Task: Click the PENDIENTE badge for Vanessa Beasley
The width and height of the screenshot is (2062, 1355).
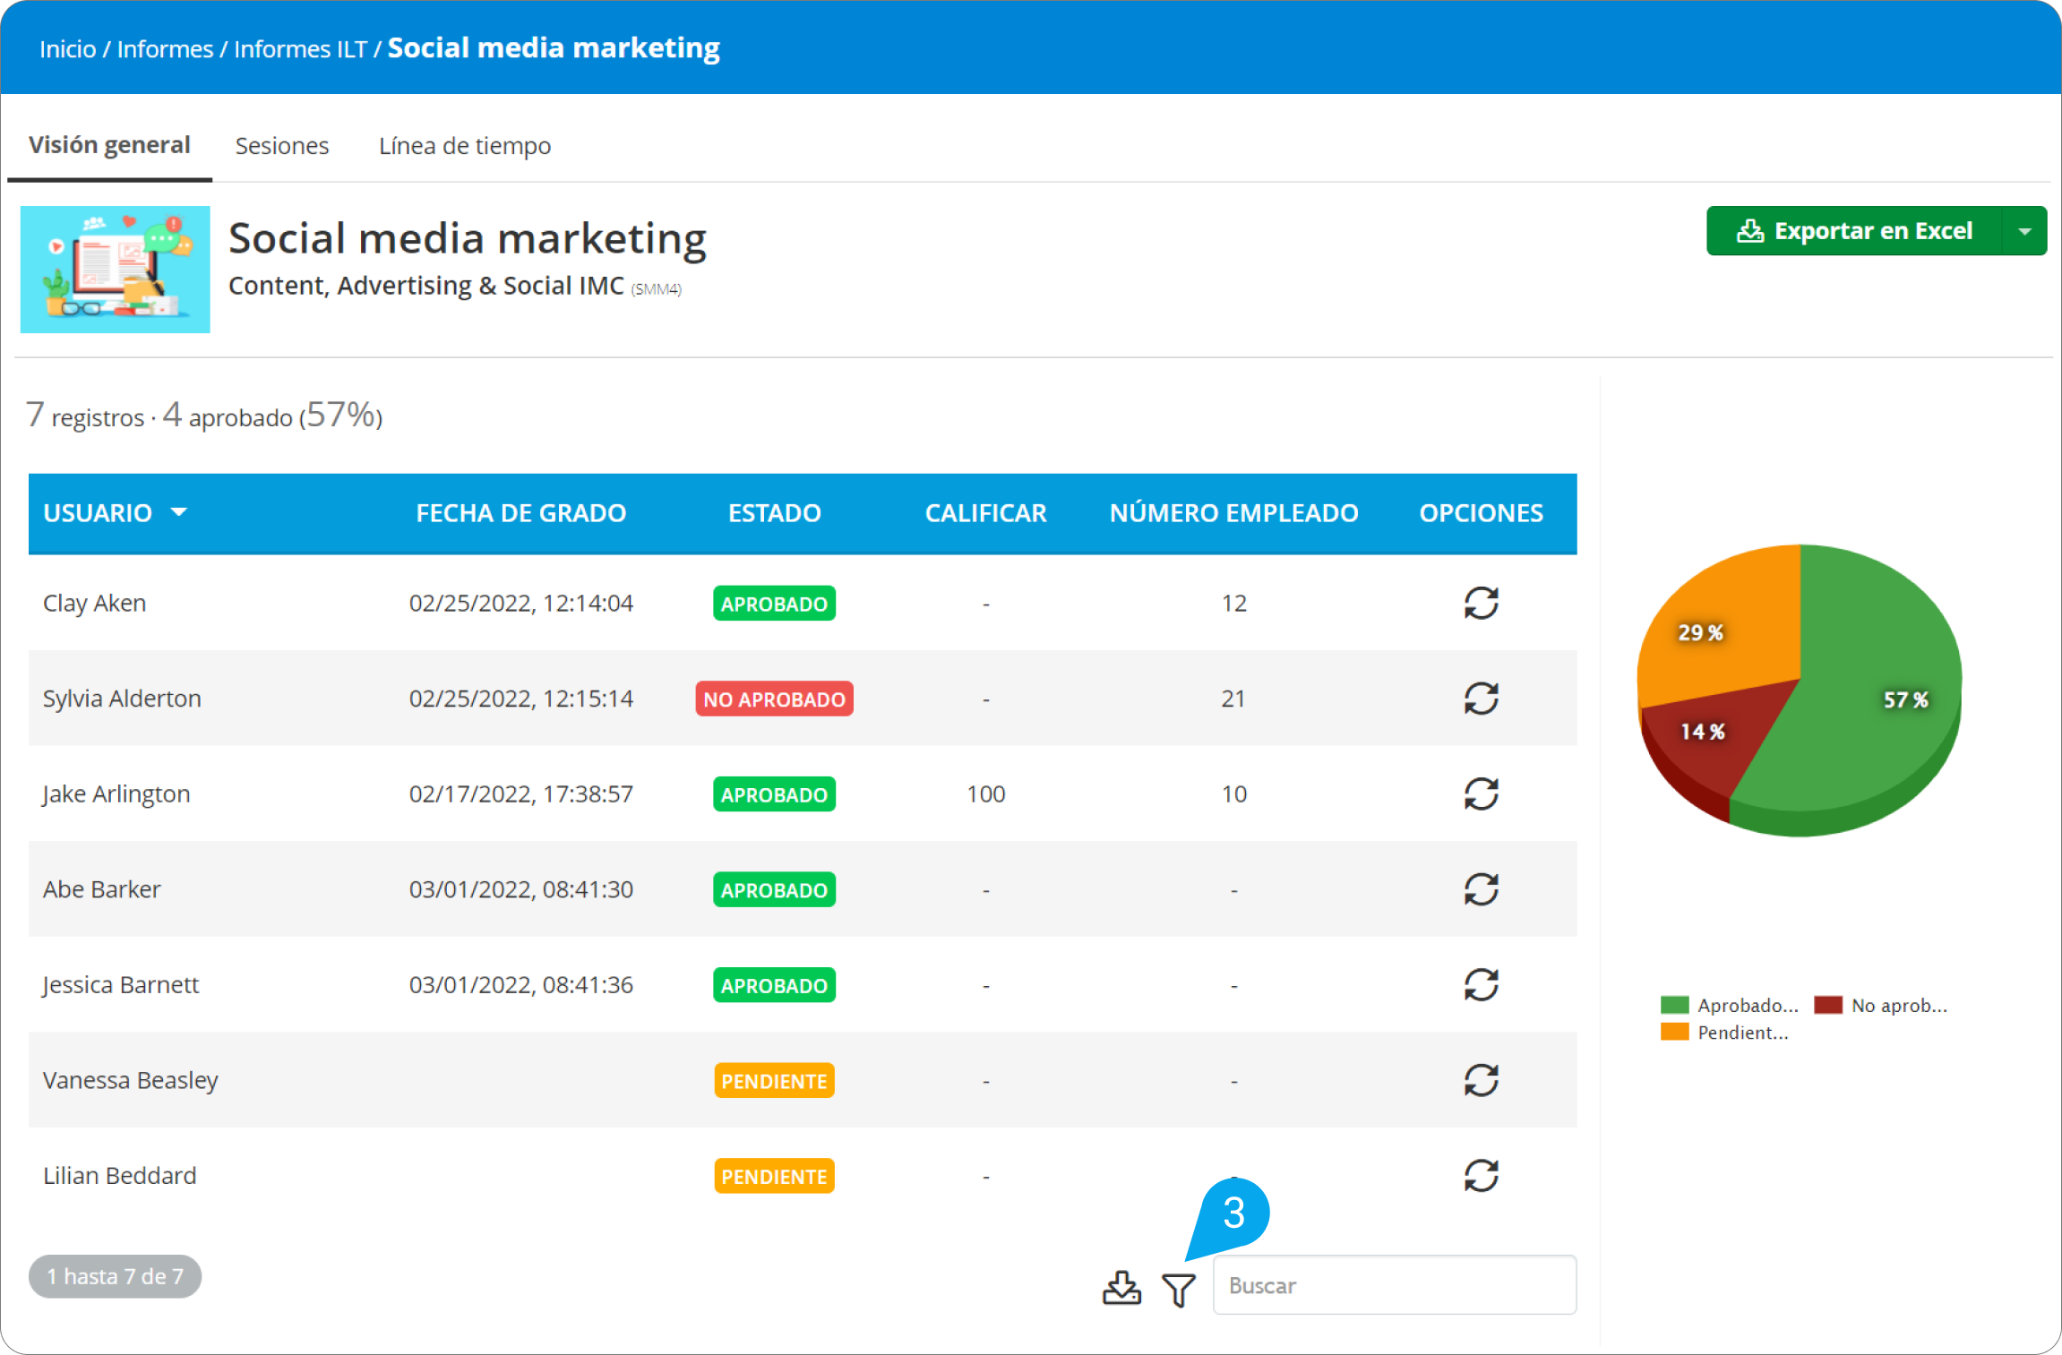Action: click(775, 1081)
